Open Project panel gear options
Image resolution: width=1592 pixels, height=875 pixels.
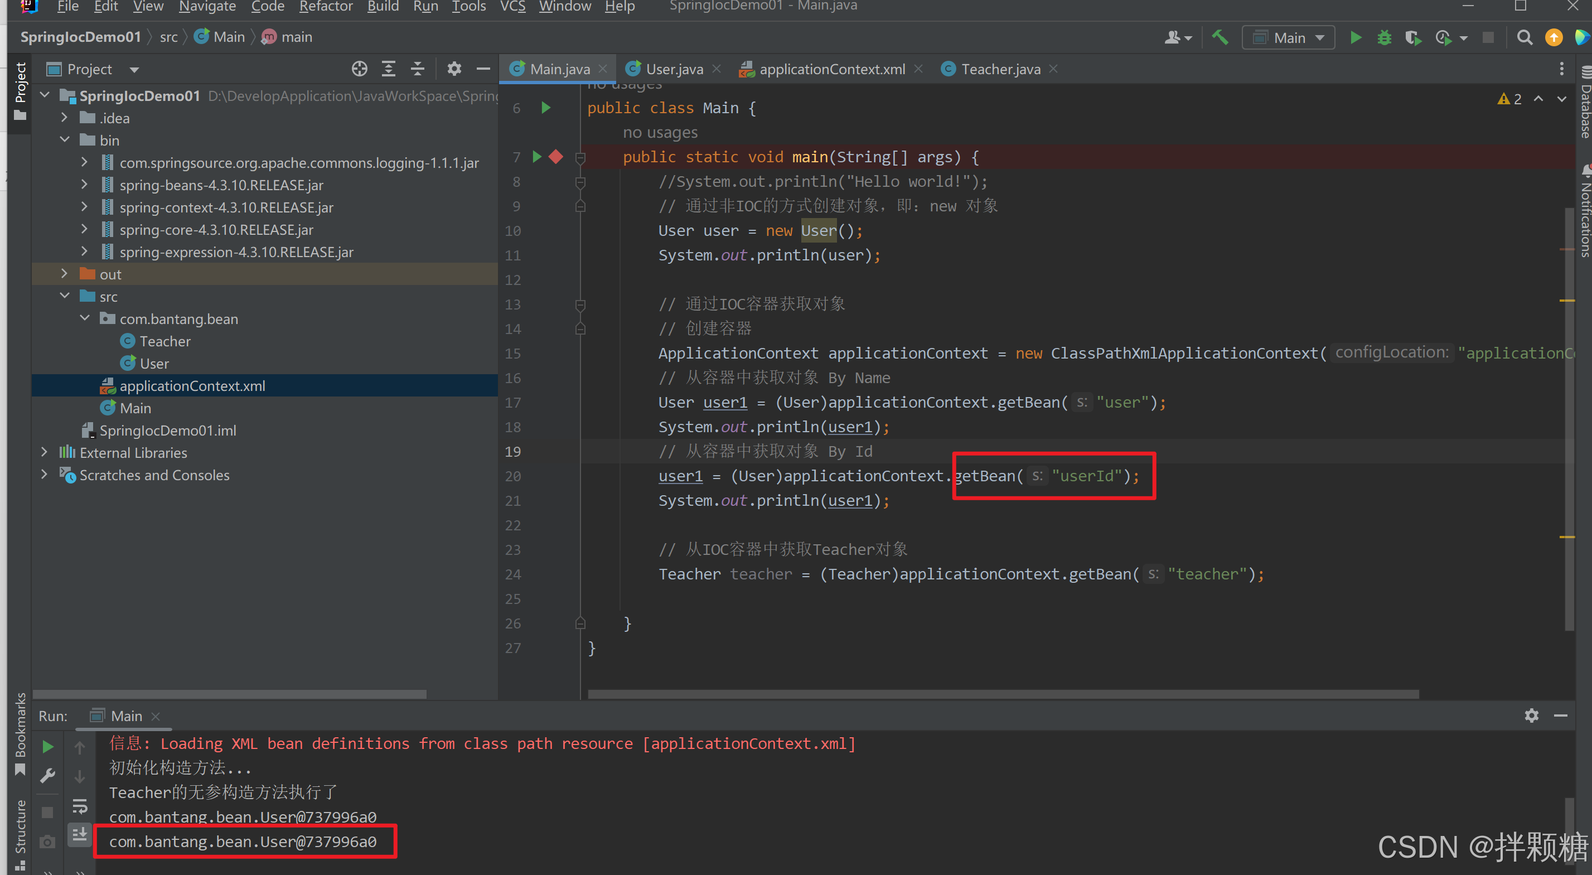pyautogui.click(x=454, y=69)
